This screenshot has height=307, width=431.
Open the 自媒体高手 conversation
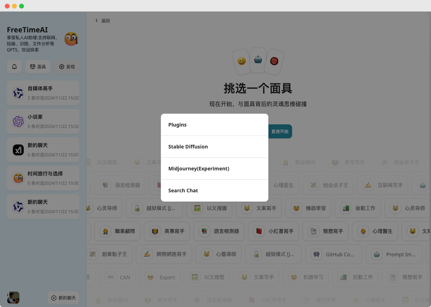43,93
